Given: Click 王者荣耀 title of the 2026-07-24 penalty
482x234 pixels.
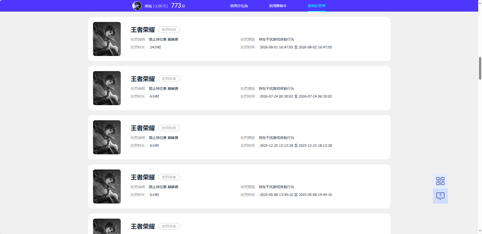Looking at the screenshot, I should coord(143,79).
